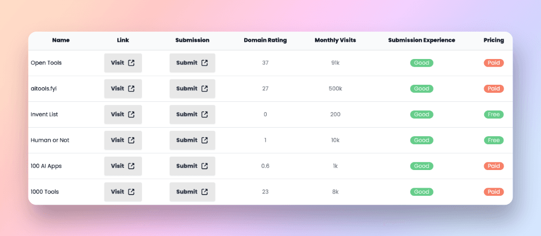This screenshot has height=236, width=541.
Task: Click the Good badge for 1000 Tools
Action: [422, 192]
